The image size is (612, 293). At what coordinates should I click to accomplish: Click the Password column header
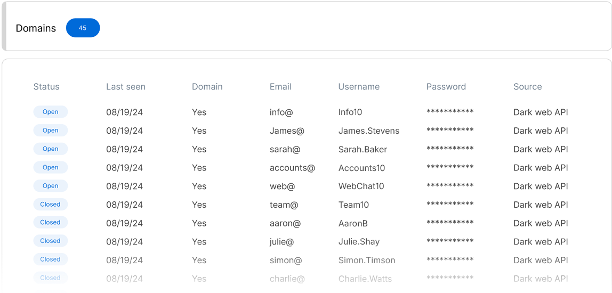point(446,87)
